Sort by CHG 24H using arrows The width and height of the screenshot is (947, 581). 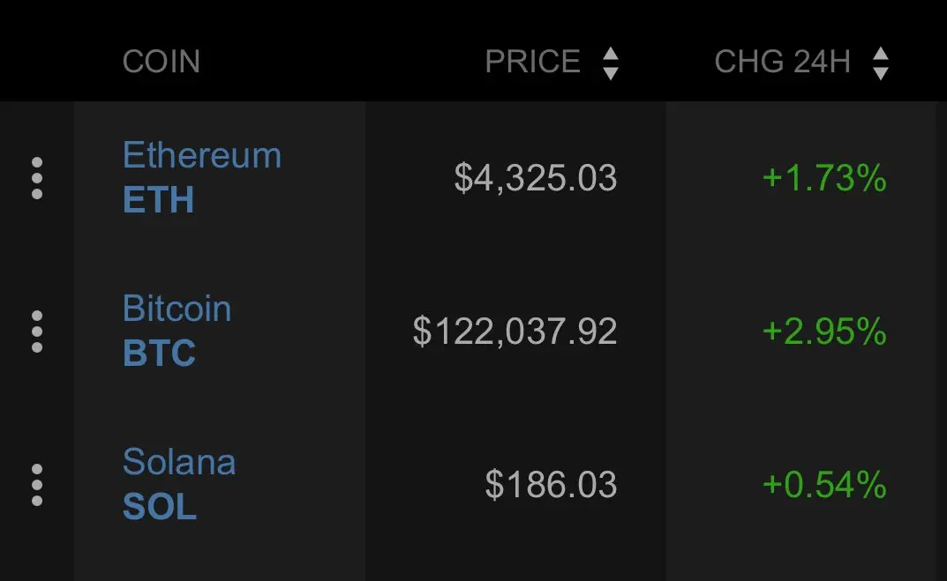[881, 63]
